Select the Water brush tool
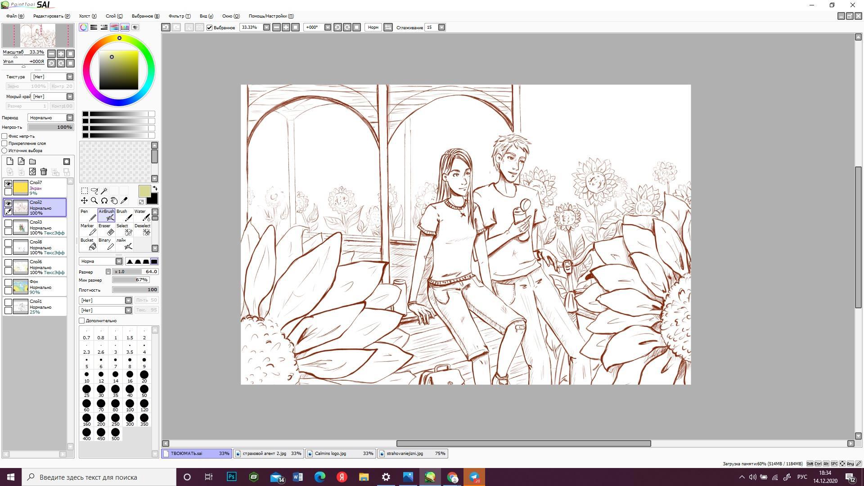 (x=142, y=215)
